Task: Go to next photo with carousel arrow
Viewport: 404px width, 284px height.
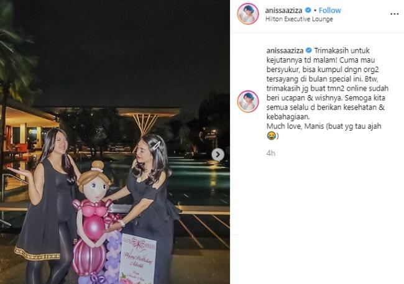Action: pos(218,155)
